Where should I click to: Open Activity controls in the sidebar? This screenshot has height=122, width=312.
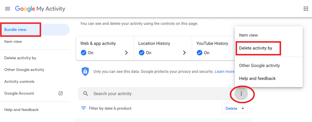coord(19,81)
